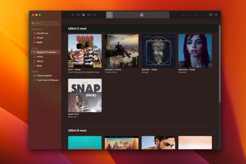Open the album cover with bearded man
This screenshot has height=164, width=246.
click(x=158, y=143)
